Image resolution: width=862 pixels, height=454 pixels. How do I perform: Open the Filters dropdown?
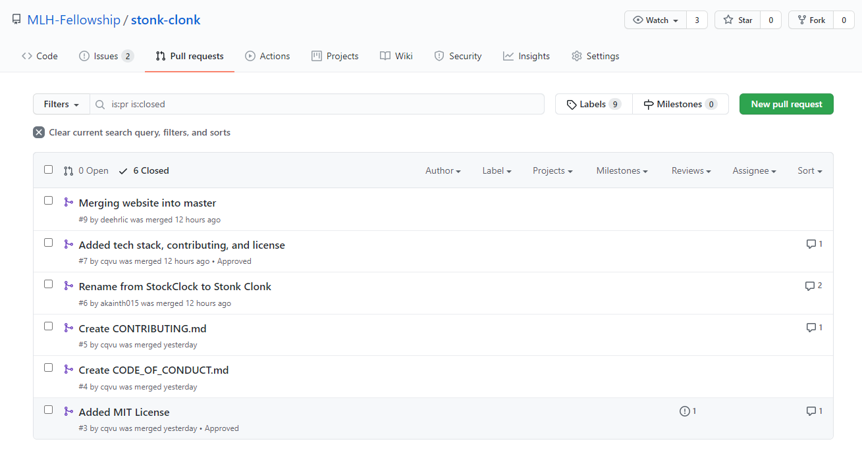(61, 104)
